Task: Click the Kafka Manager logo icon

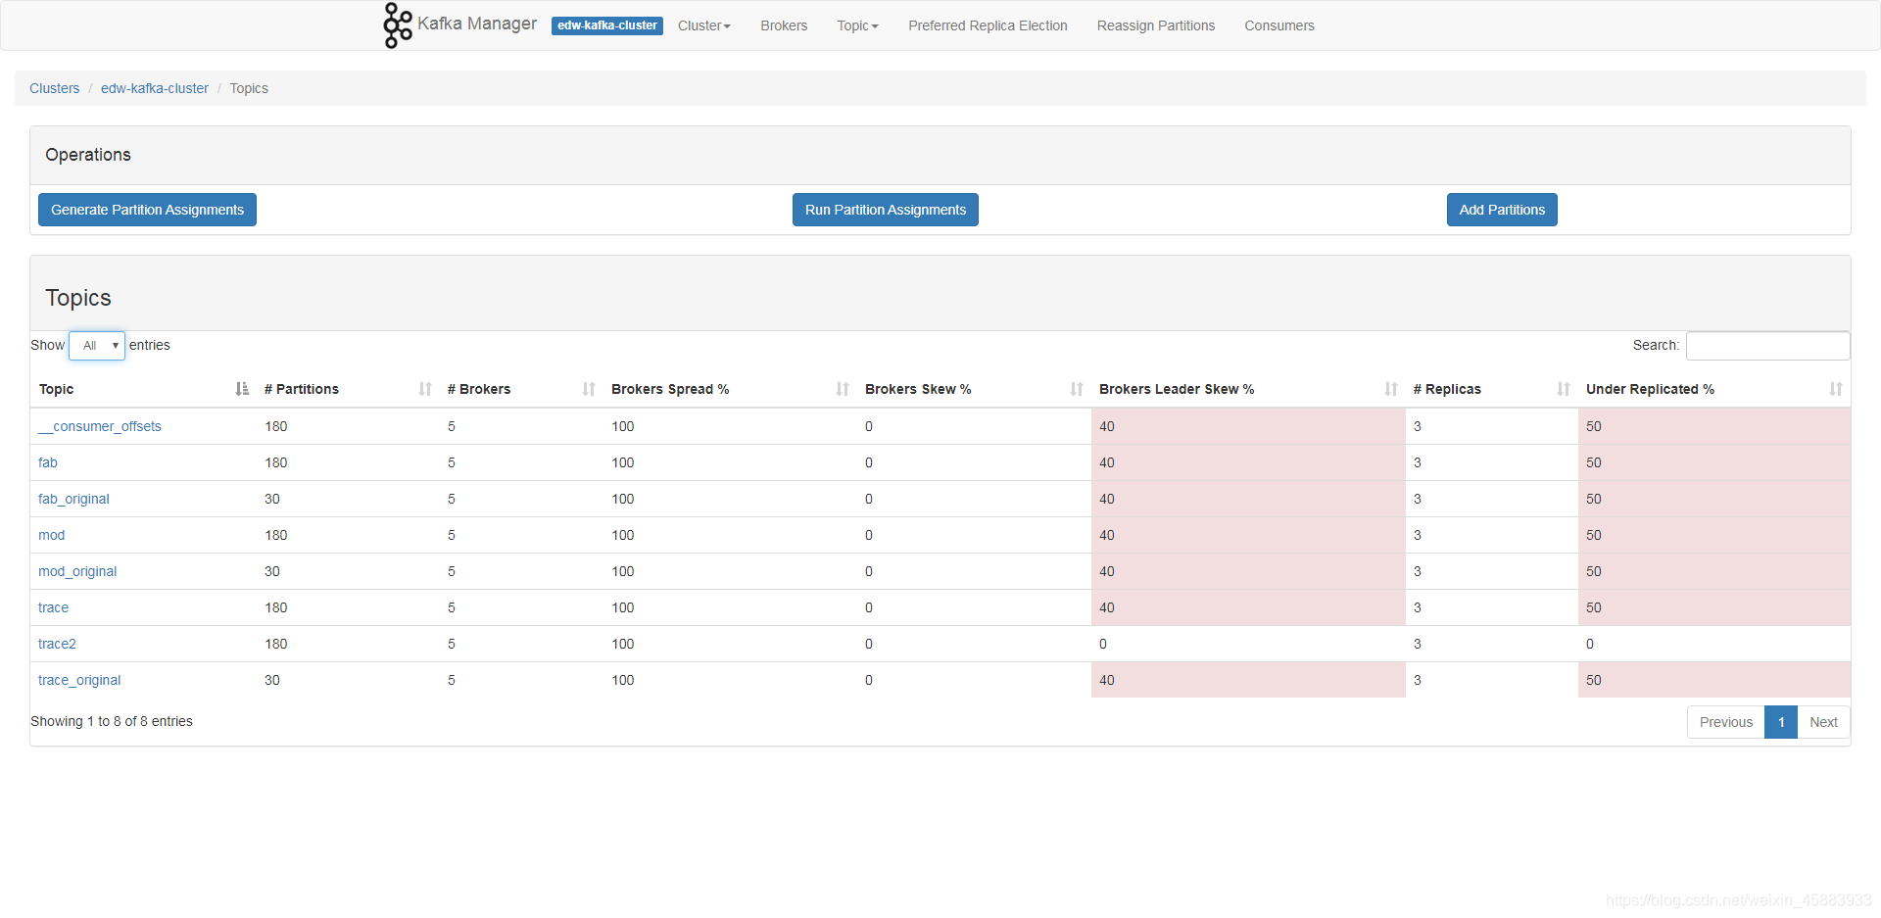Action: point(397,25)
